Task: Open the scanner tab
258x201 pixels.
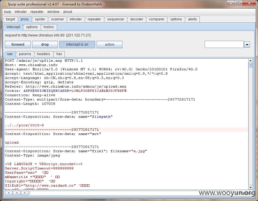Action: [x=57, y=19]
